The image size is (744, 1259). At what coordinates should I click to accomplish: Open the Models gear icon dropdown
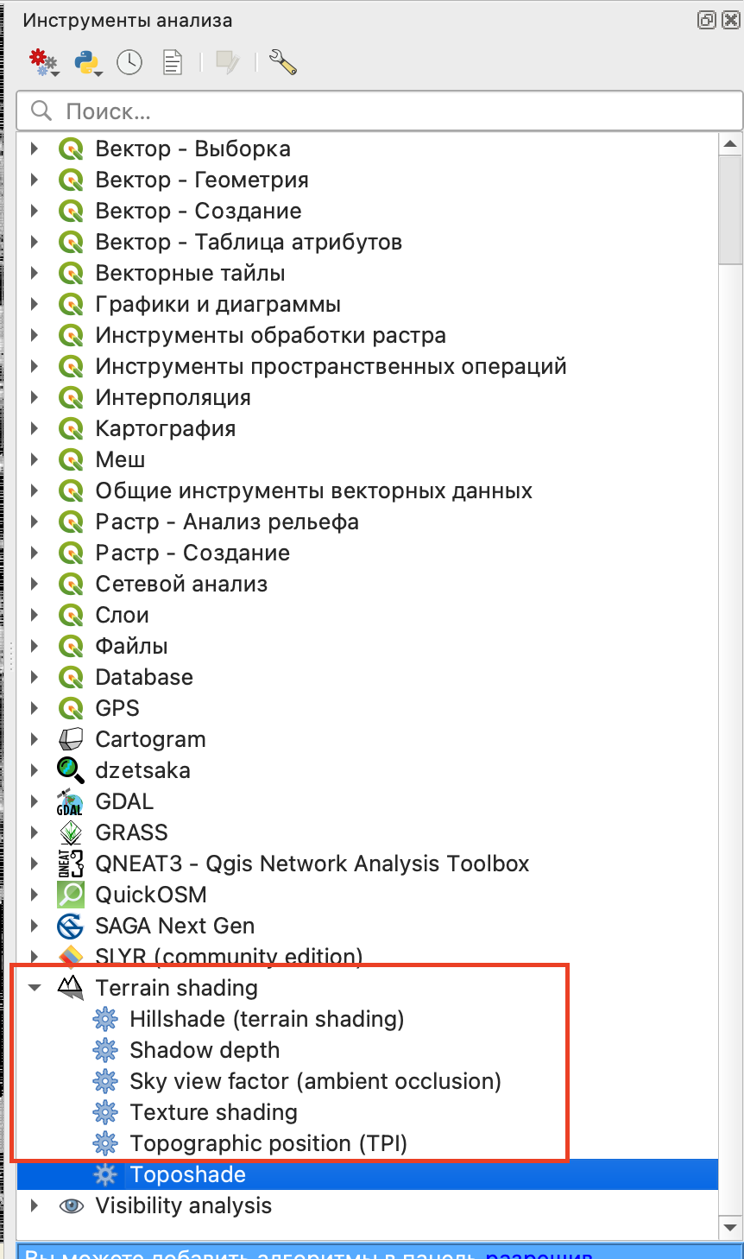point(43,62)
